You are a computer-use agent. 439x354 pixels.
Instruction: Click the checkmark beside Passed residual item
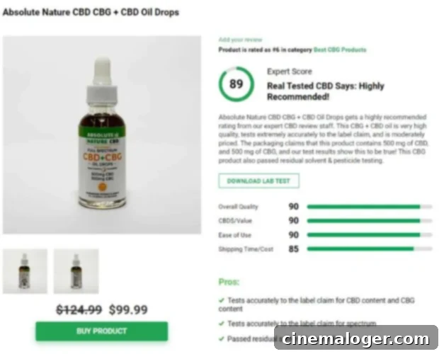click(x=222, y=338)
